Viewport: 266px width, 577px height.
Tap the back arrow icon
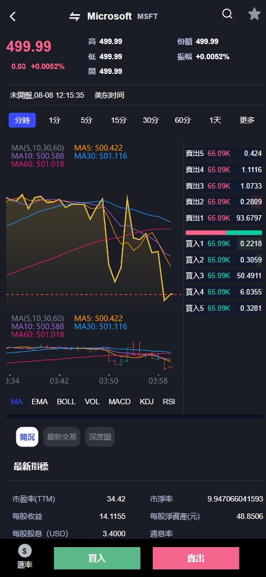tap(13, 16)
